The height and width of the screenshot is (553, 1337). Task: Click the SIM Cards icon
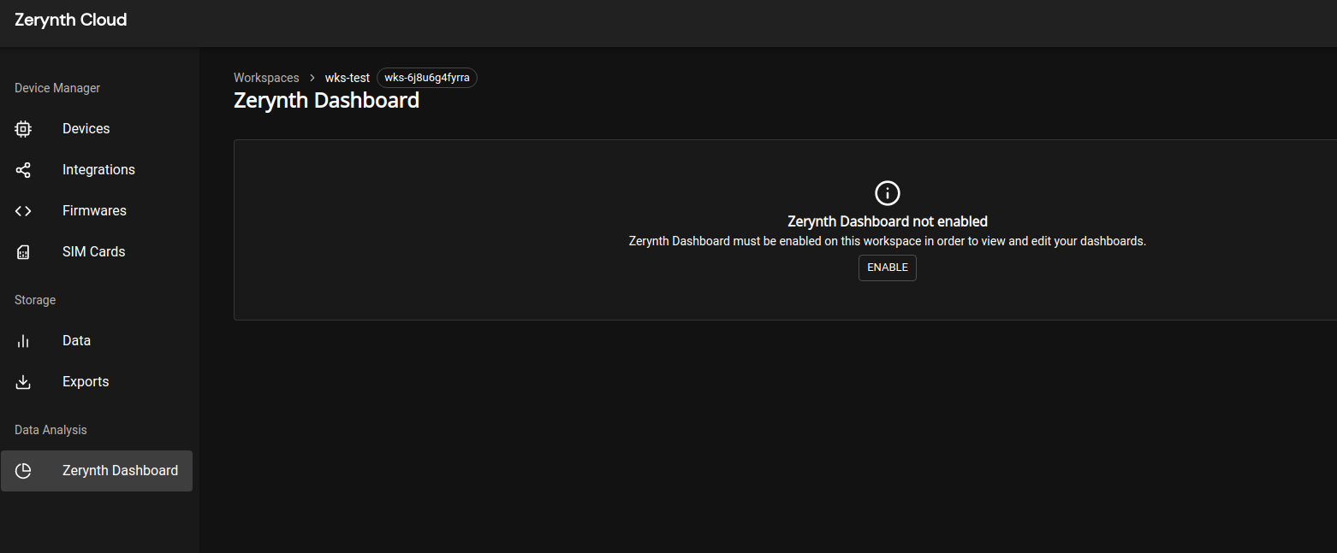click(23, 252)
